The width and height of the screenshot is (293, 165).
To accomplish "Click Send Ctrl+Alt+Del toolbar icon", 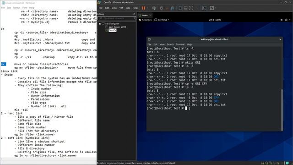I will coord(154,8).
